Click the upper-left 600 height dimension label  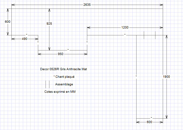8,22
